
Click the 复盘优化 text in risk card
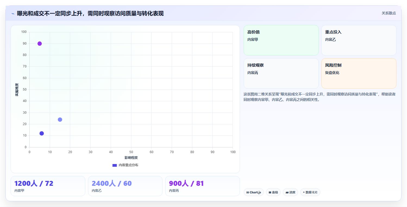pyautogui.click(x=332, y=73)
